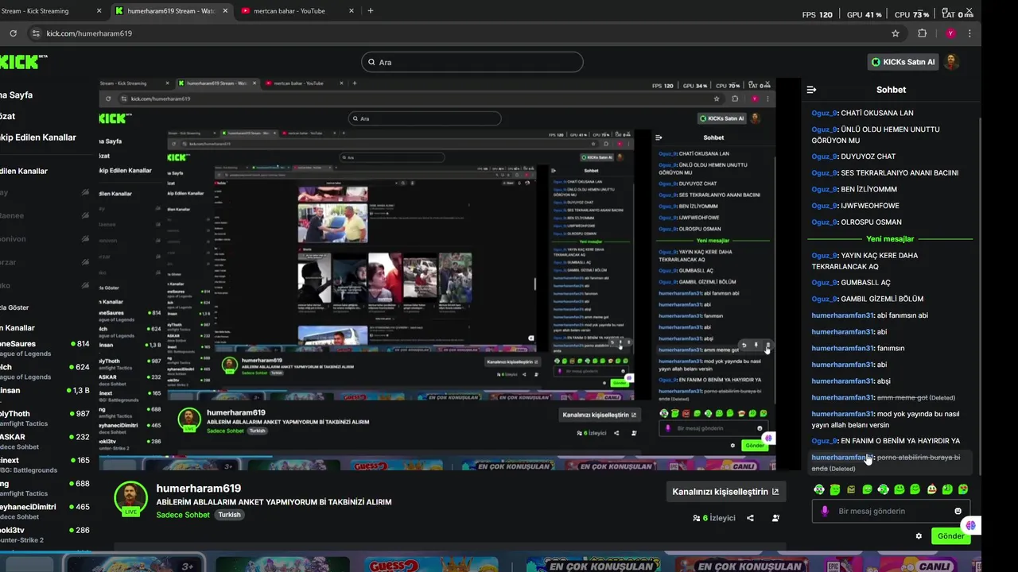The image size is (1018, 572).
Task: Click the purple icon in message box
Action: coord(825,511)
